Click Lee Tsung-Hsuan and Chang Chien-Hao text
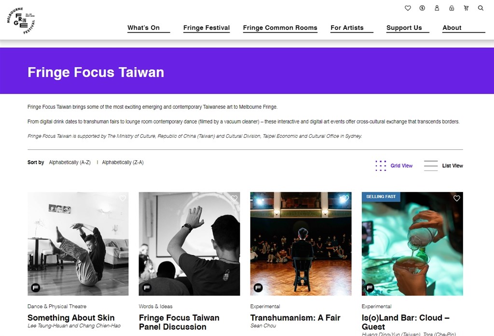 pyautogui.click(x=74, y=326)
